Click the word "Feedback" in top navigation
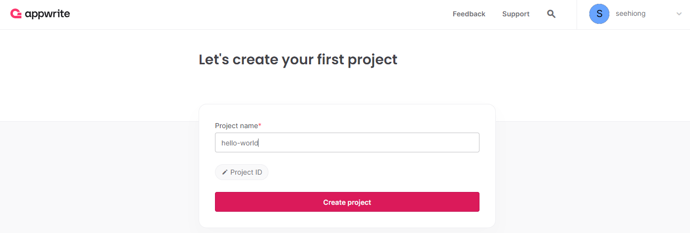 coord(469,14)
